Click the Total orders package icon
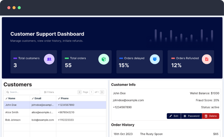This screenshot has height=137, width=224. click(104, 59)
